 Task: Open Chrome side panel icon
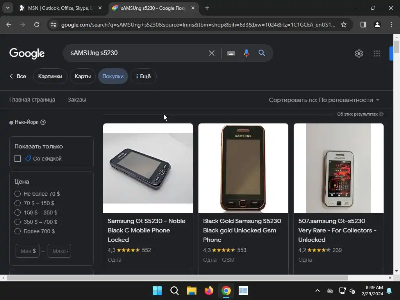point(363,25)
